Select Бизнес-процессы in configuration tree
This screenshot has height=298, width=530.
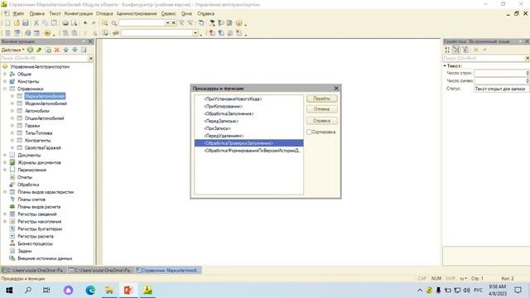coord(35,243)
